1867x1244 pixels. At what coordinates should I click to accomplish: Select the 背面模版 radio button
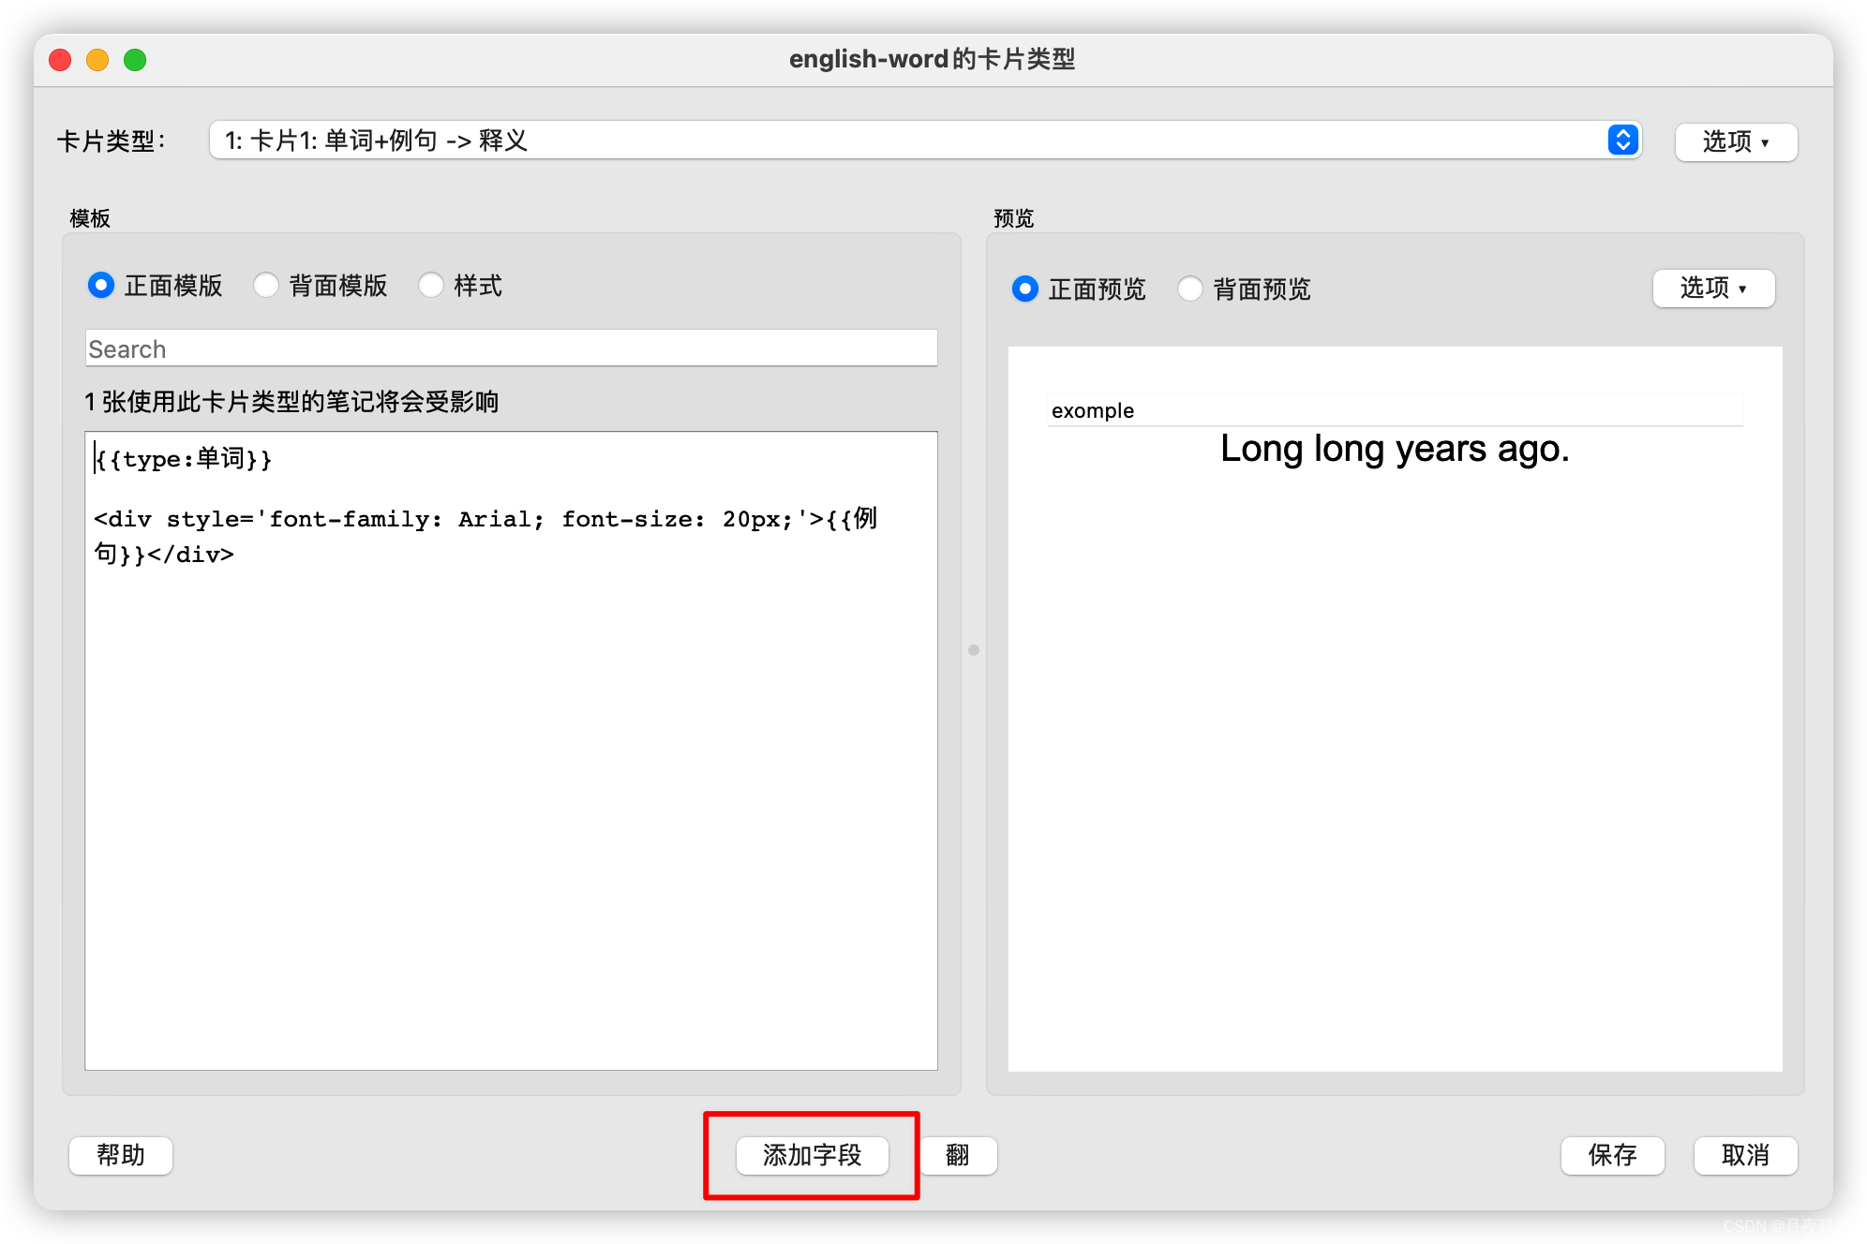(266, 285)
